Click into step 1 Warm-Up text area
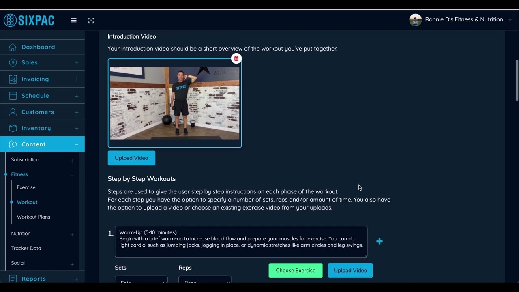Image resolution: width=519 pixels, height=292 pixels. 241,242
